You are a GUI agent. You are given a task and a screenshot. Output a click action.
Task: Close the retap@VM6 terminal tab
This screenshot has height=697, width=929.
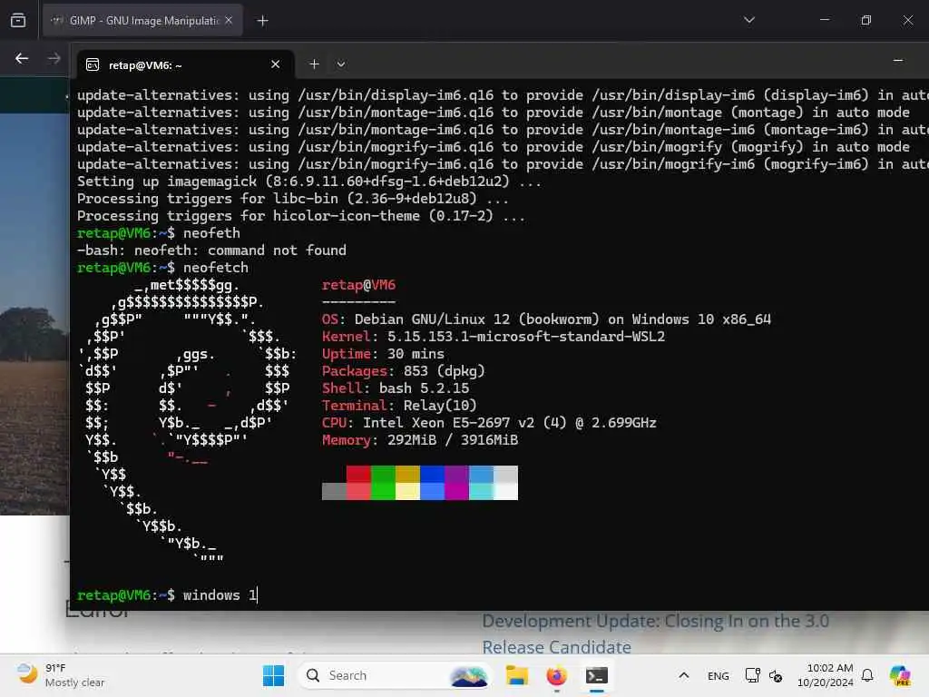[x=276, y=64]
